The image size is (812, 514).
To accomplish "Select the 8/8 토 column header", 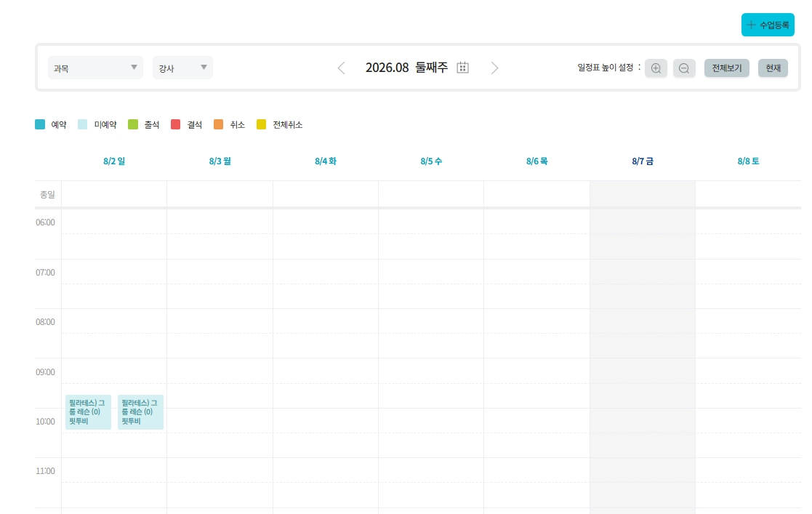I will (x=748, y=161).
